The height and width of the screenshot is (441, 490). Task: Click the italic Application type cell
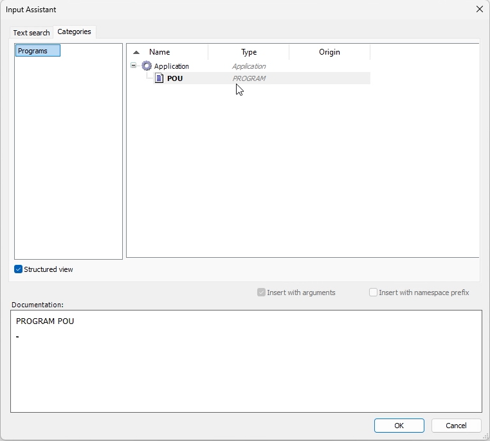249,66
